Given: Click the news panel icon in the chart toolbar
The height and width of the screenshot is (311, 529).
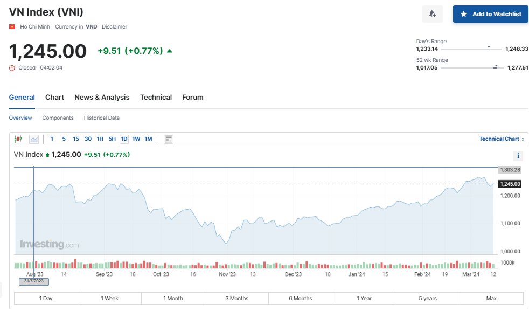Looking at the screenshot, I should pos(169,139).
